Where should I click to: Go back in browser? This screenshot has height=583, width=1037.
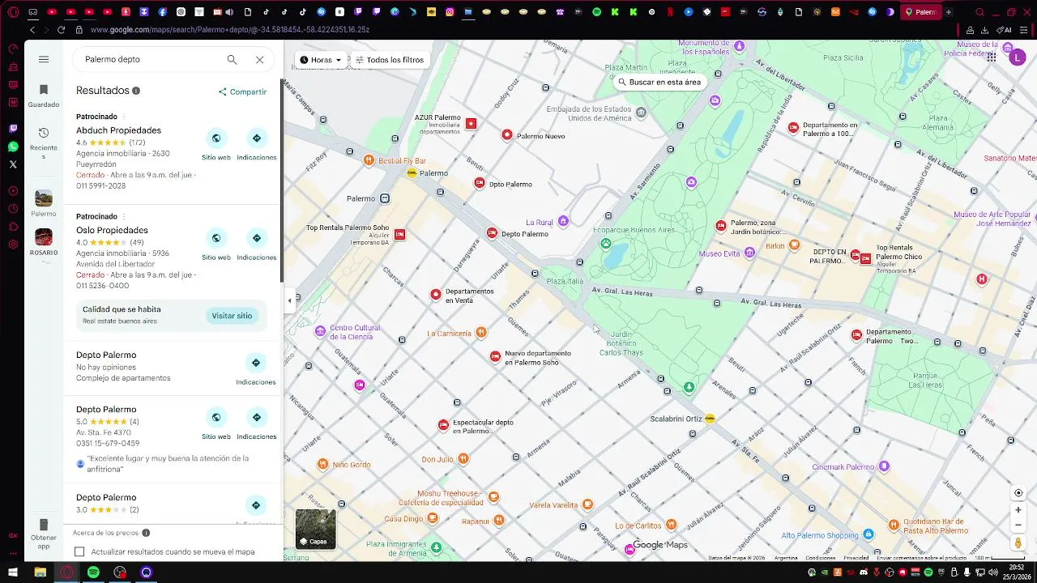32,30
